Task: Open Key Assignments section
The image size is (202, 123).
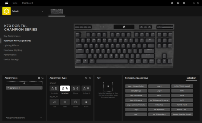Action: (12, 36)
